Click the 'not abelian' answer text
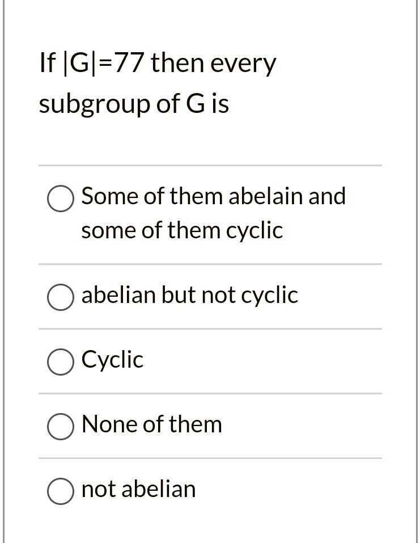Viewport: 420px width, 543px height. click(138, 489)
